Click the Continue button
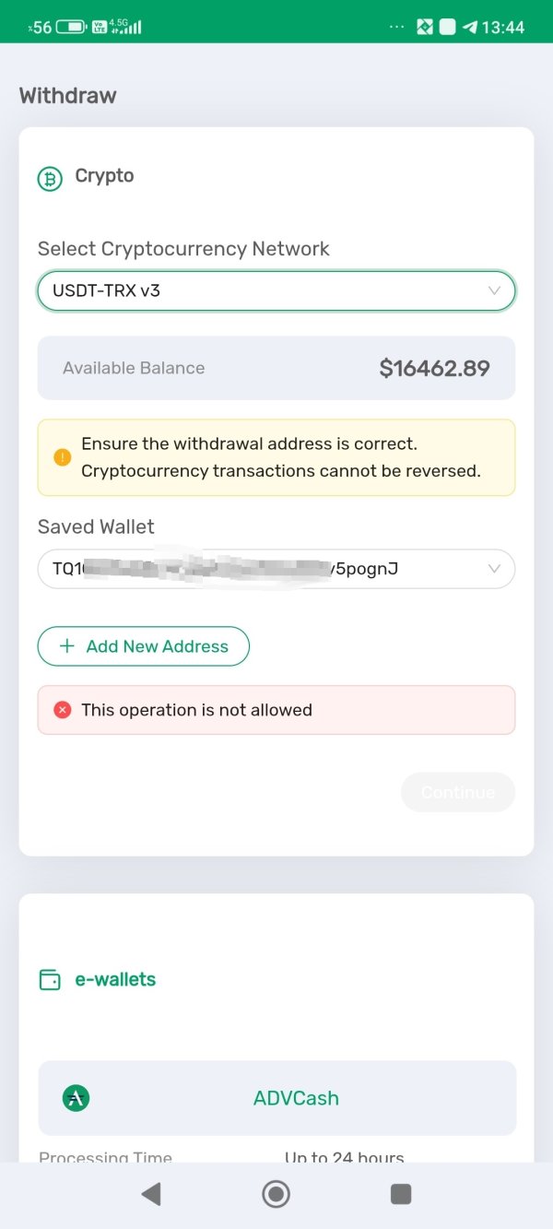 458,792
